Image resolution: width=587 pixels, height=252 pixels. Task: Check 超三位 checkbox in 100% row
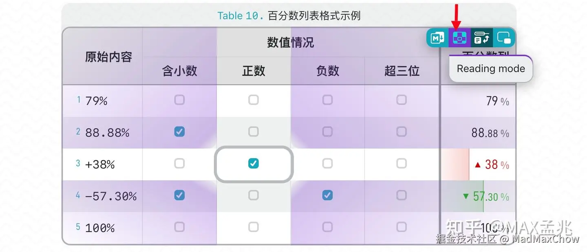(402, 227)
